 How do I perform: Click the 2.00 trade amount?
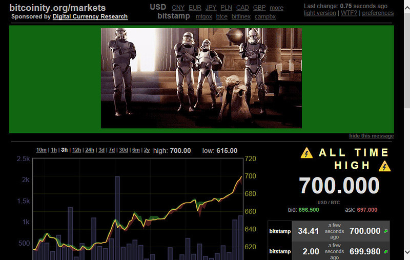(x=311, y=251)
